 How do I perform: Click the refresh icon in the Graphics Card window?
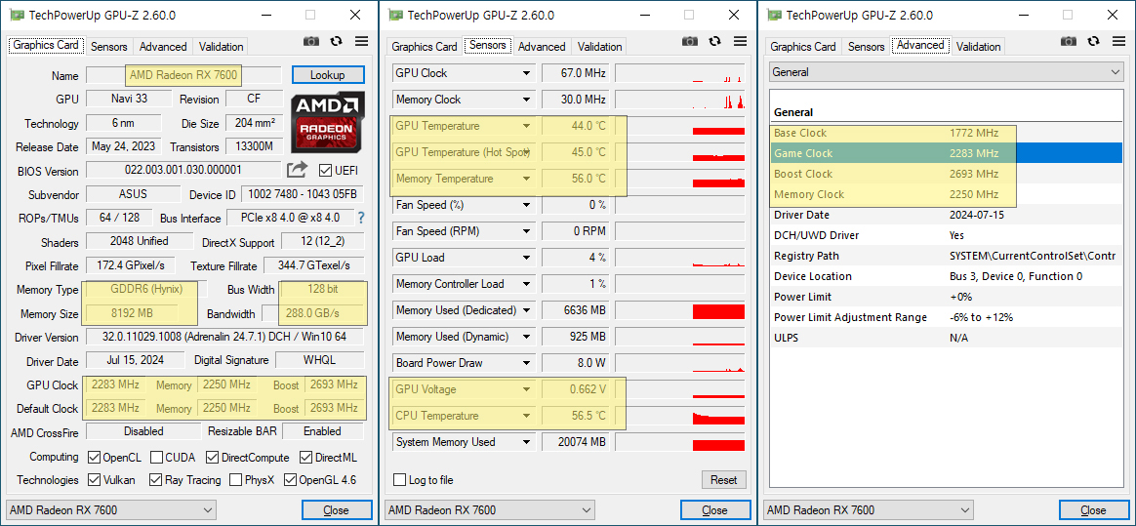336,41
